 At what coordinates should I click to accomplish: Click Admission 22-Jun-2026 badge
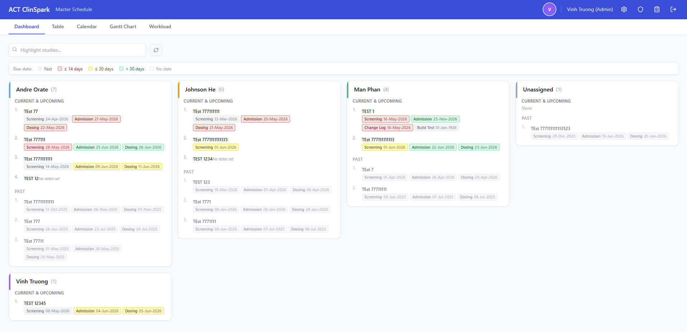point(433,147)
